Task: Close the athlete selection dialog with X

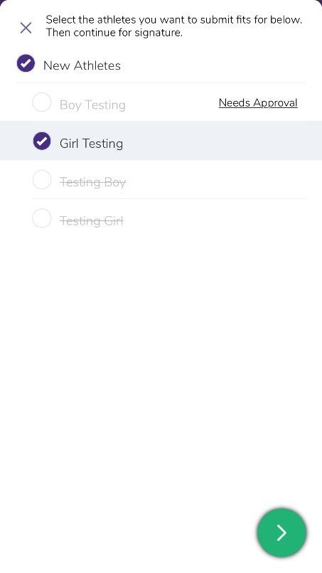Action: (x=26, y=28)
